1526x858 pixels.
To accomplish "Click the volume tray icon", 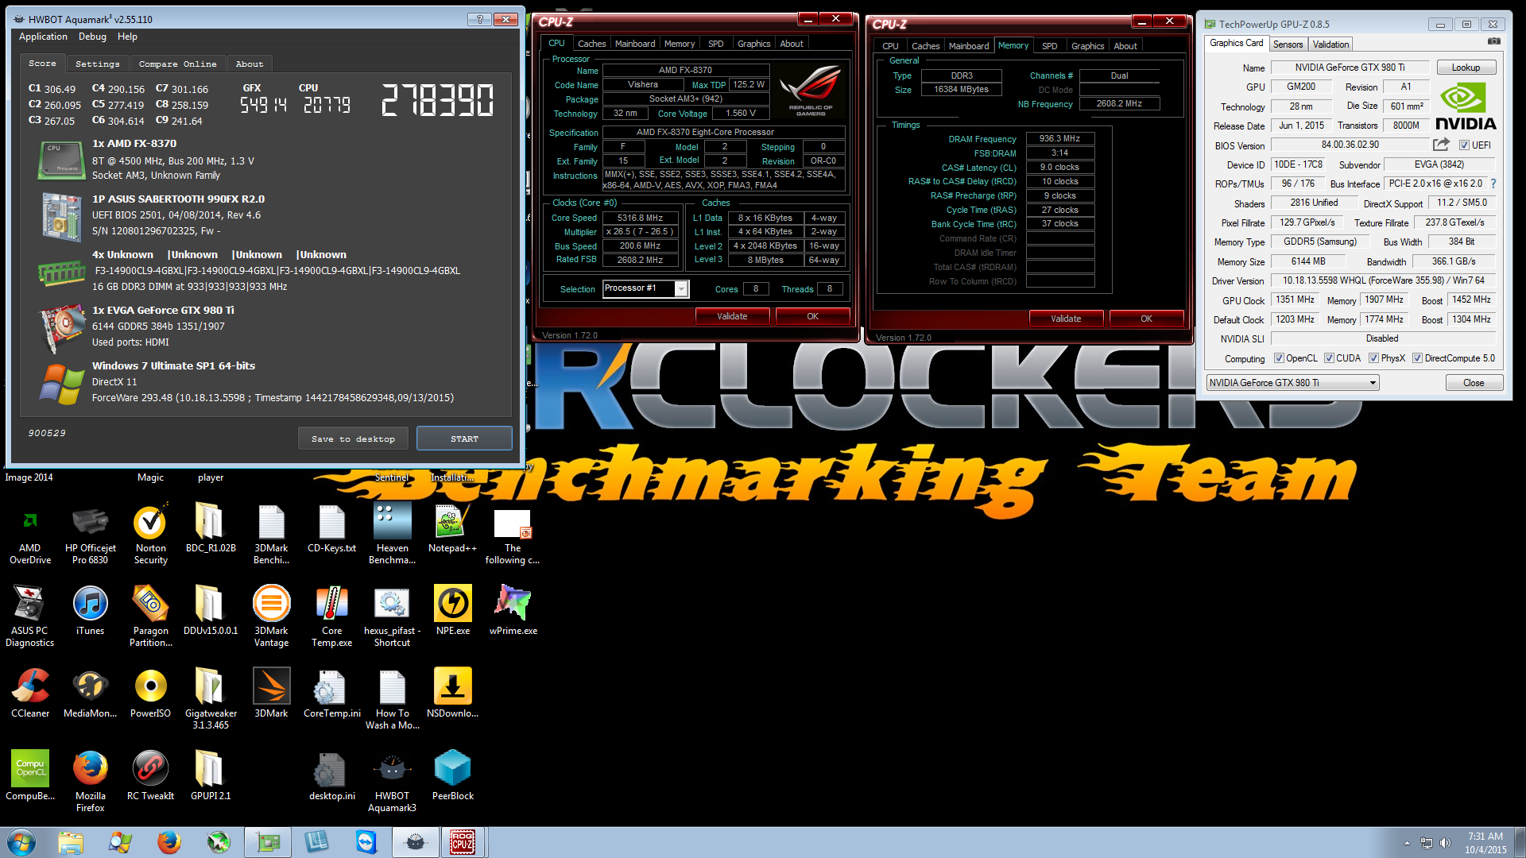I will pos(1445,843).
